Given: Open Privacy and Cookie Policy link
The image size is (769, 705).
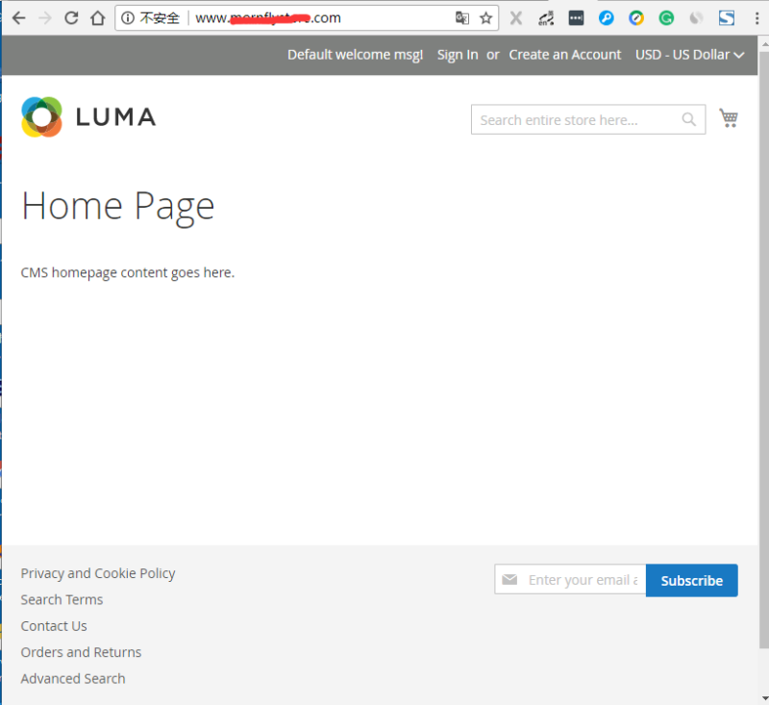Looking at the screenshot, I should 98,573.
